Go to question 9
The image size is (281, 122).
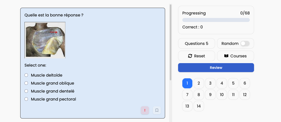(210, 95)
